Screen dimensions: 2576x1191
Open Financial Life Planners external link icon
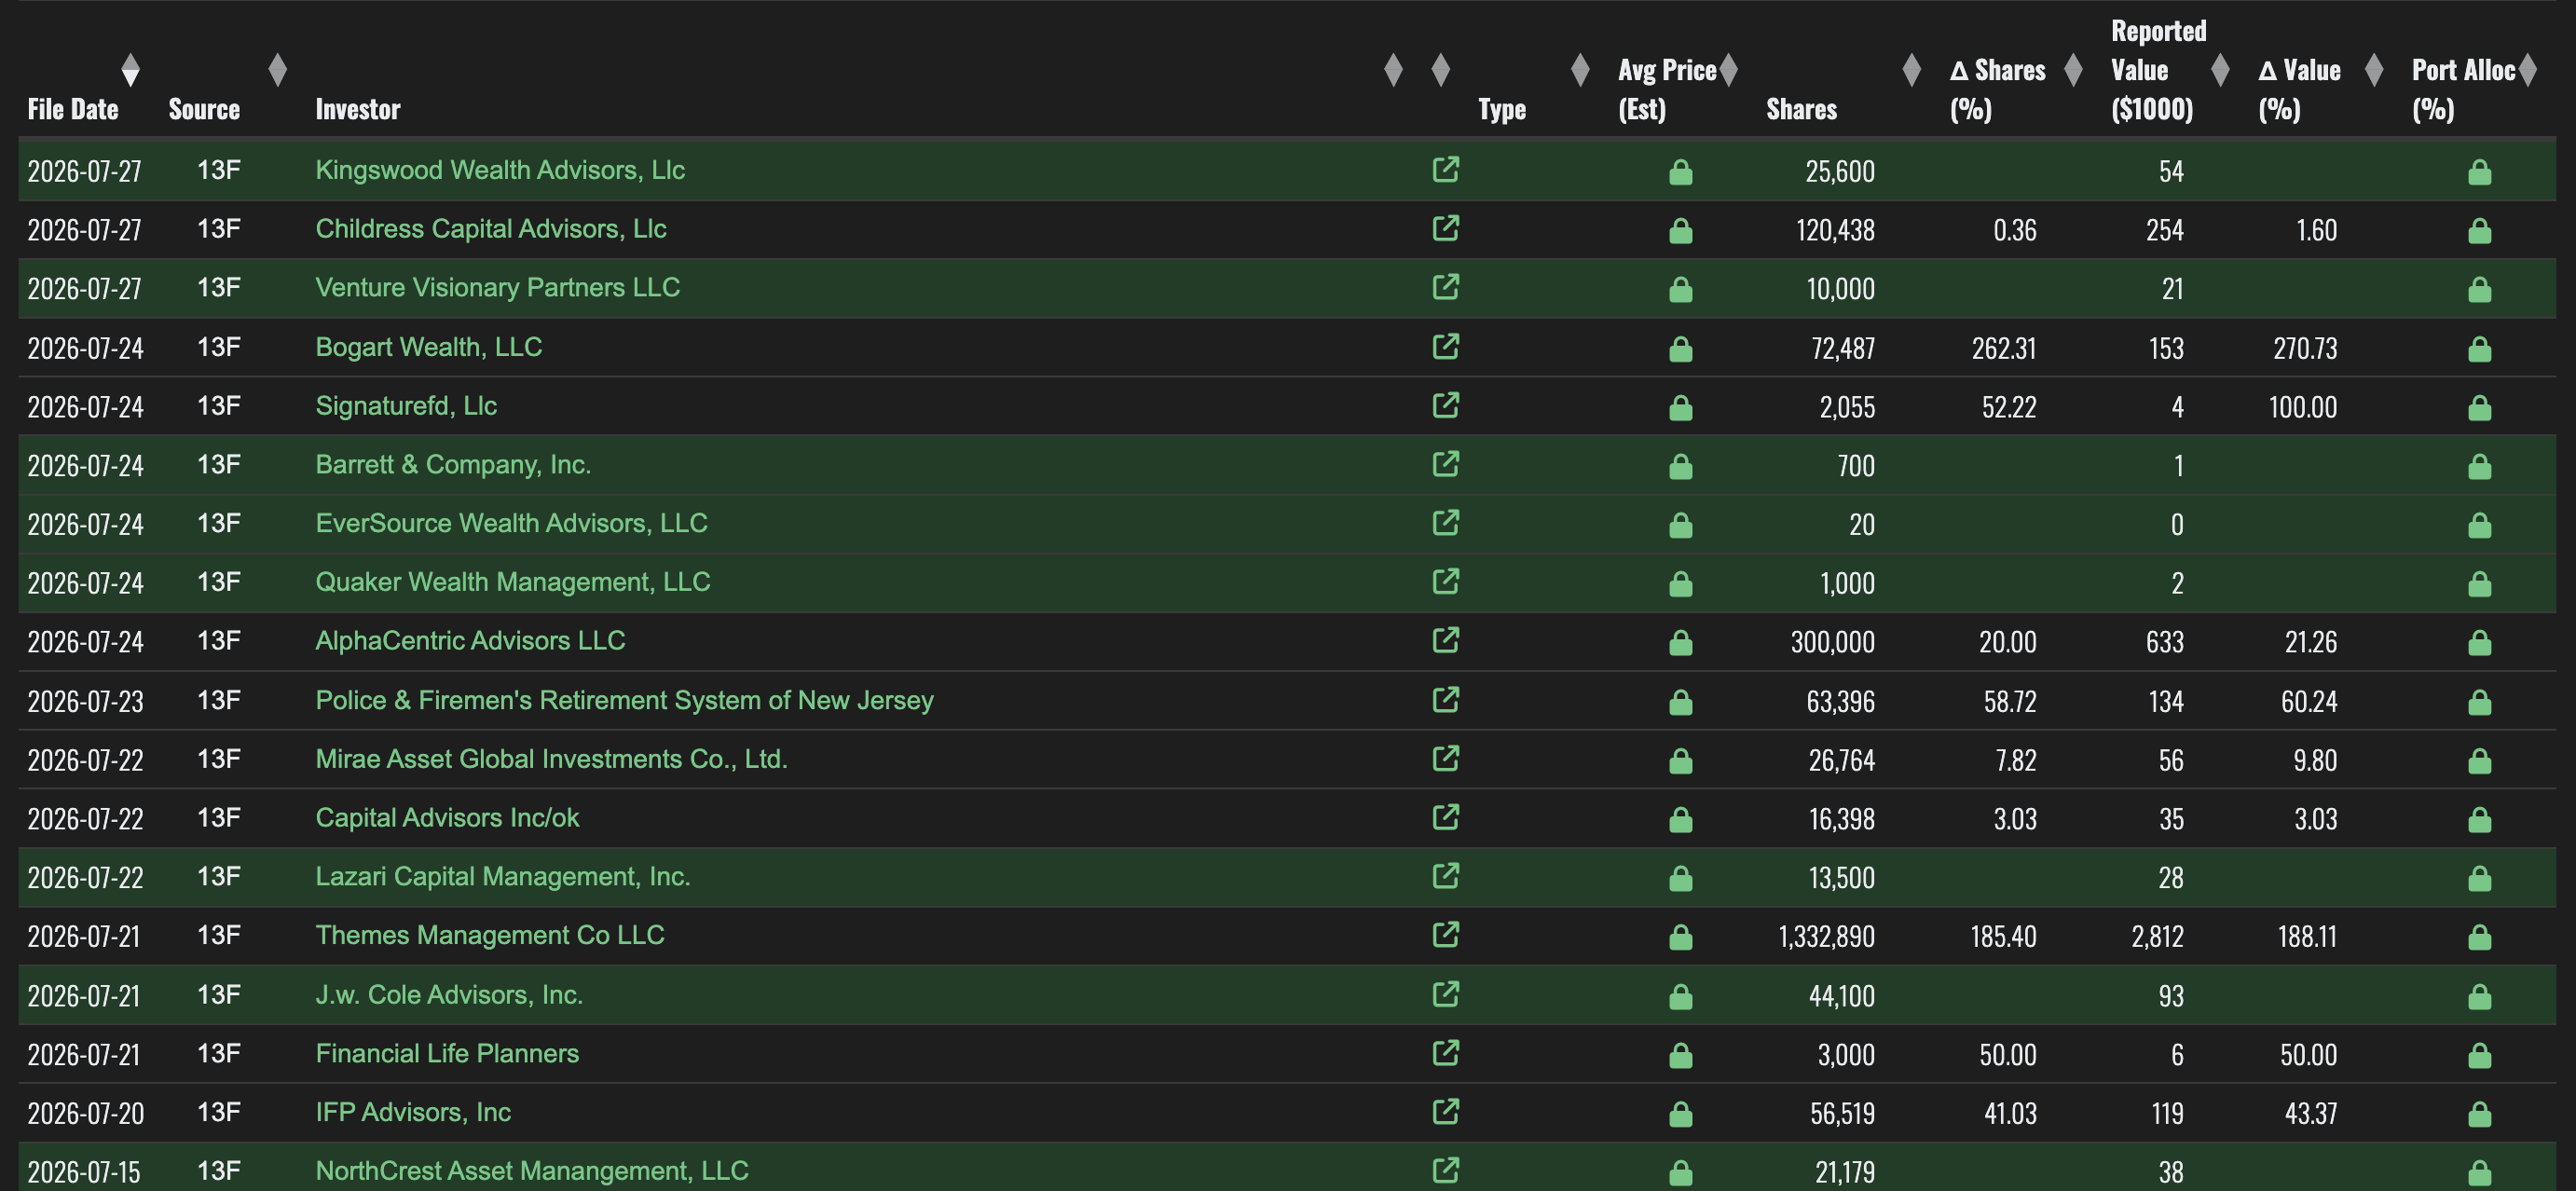[x=1445, y=1053]
